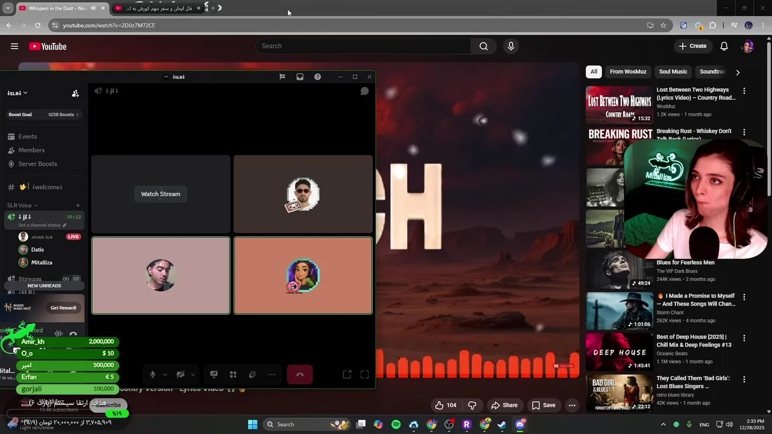Open the YouTube account avatar menu
Image resolution: width=772 pixels, height=434 pixels.
tap(748, 46)
